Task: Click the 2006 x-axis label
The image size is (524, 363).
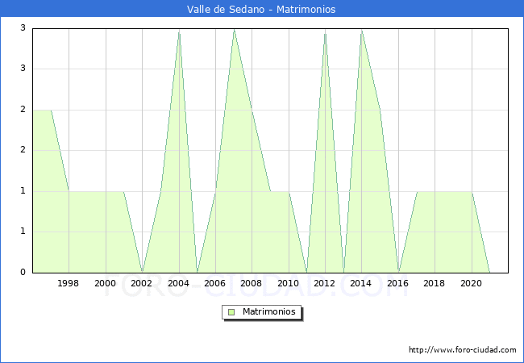Action: pos(215,283)
